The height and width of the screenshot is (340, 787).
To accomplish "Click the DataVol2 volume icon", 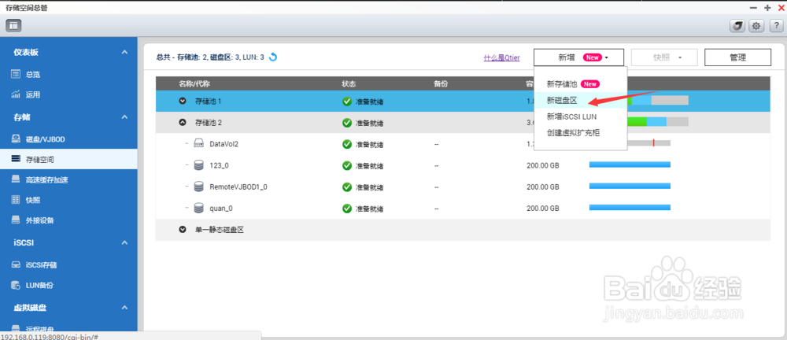I will pos(199,144).
